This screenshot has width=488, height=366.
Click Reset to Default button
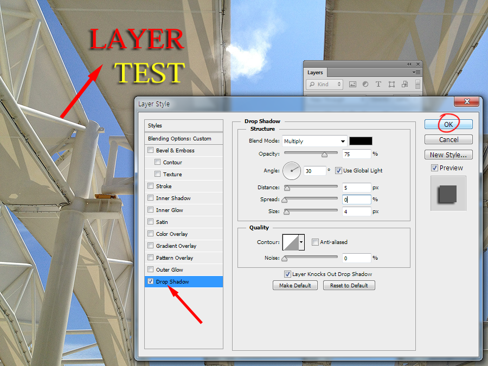[x=349, y=285]
